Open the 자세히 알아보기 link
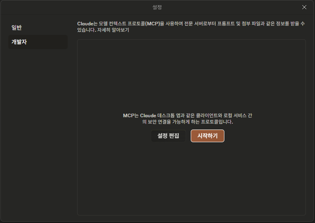 coord(113,30)
